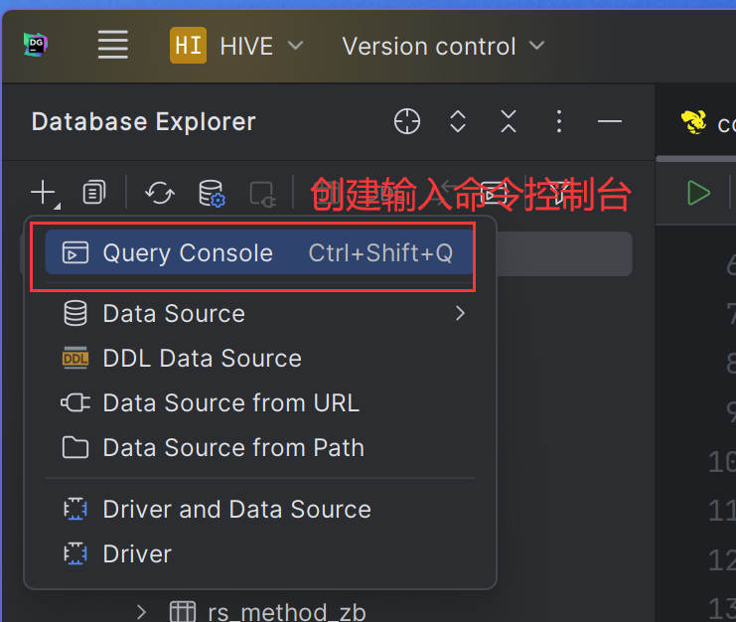
Task: Click the editor tab with bee icon
Action: coord(708,123)
